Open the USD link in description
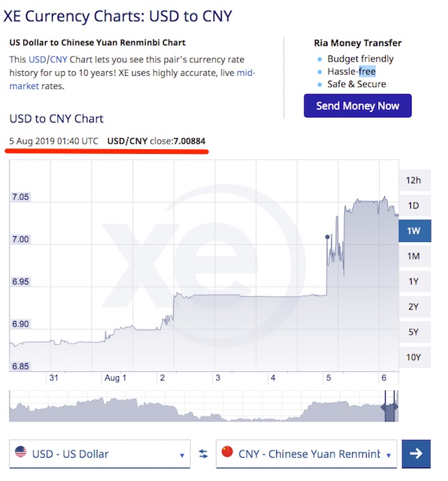448x481 pixels. (x=37, y=60)
